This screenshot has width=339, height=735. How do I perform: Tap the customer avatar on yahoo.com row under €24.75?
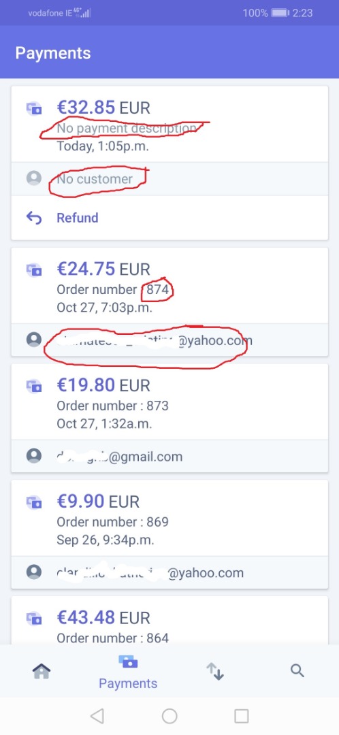[34, 340]
